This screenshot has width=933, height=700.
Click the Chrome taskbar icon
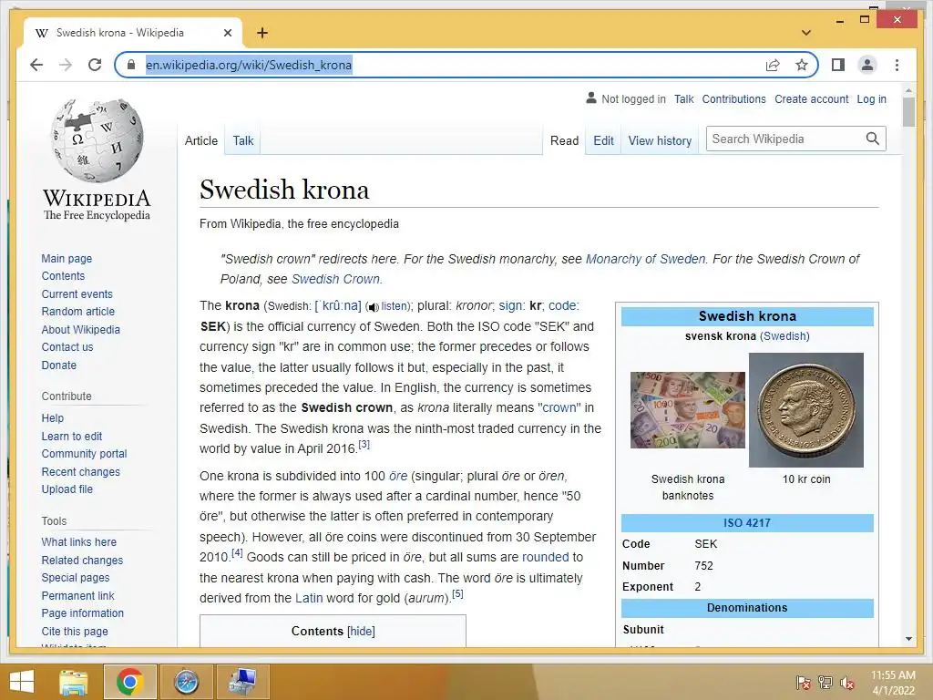tap(129, 682)
